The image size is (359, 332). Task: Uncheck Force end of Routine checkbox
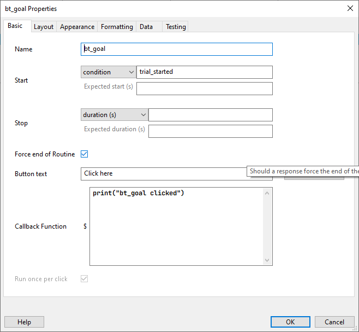[x=84, y=154]
